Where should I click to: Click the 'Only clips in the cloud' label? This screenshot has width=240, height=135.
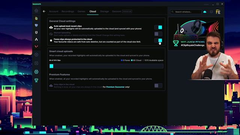(64, 84)
